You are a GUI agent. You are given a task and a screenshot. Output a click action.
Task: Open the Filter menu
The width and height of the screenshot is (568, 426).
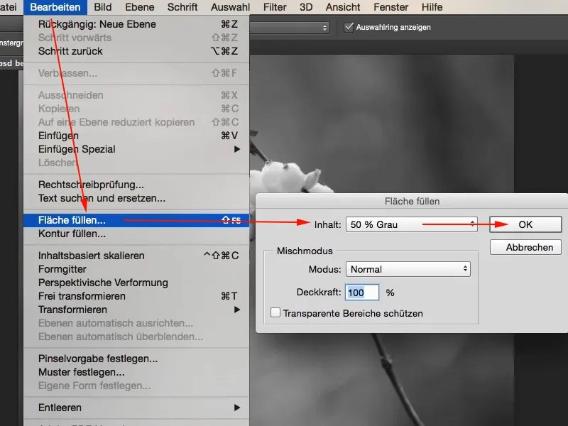(275, 7)
